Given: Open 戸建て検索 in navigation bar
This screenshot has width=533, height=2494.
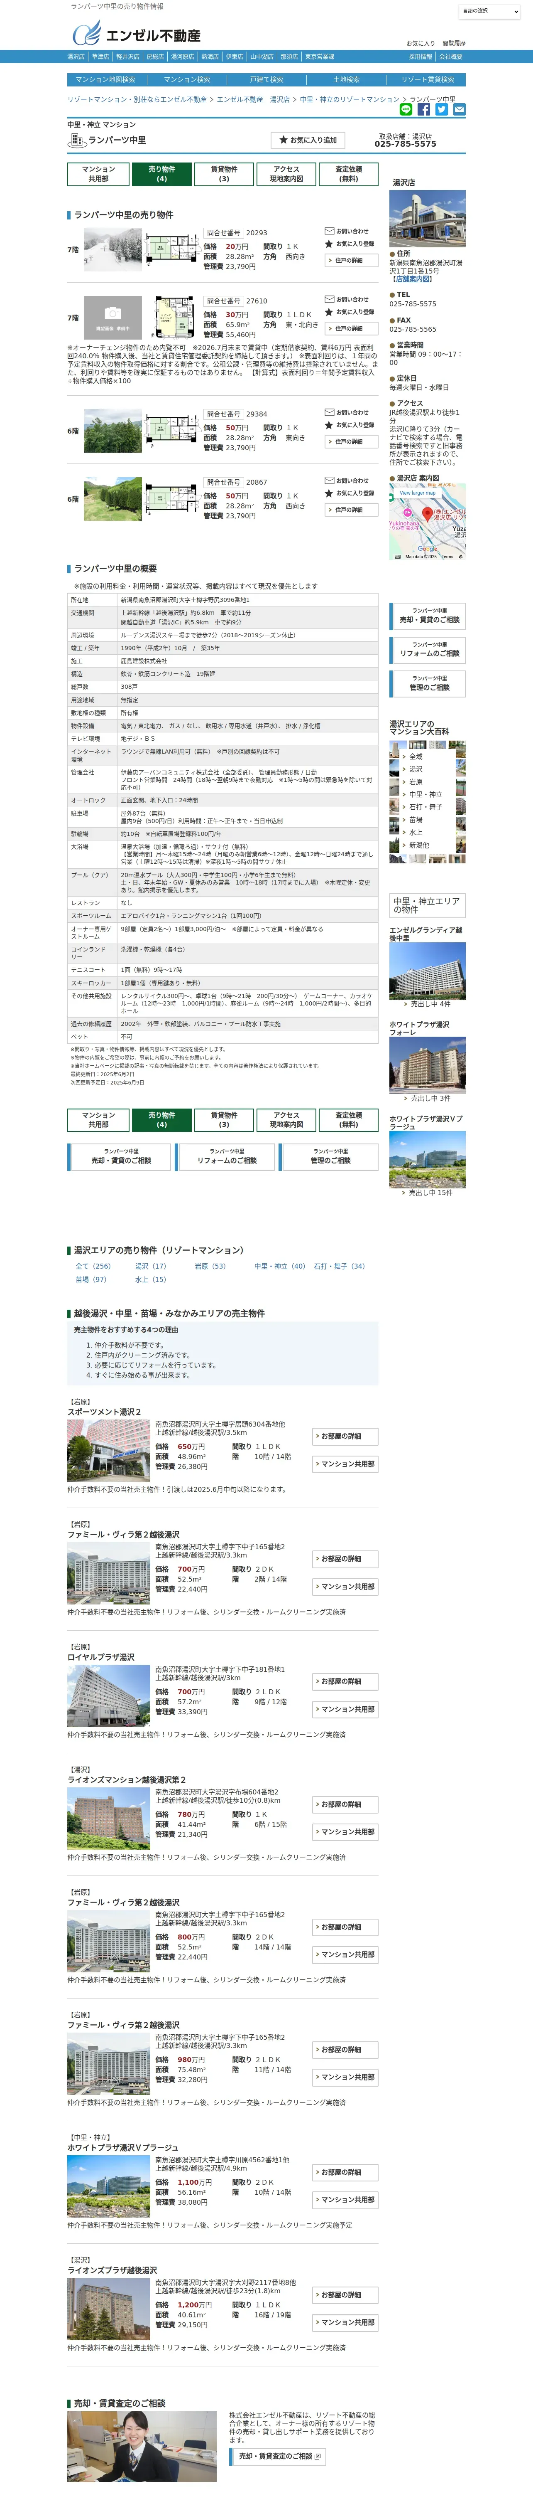Looking at the screenshot, I should click(267, 79).
